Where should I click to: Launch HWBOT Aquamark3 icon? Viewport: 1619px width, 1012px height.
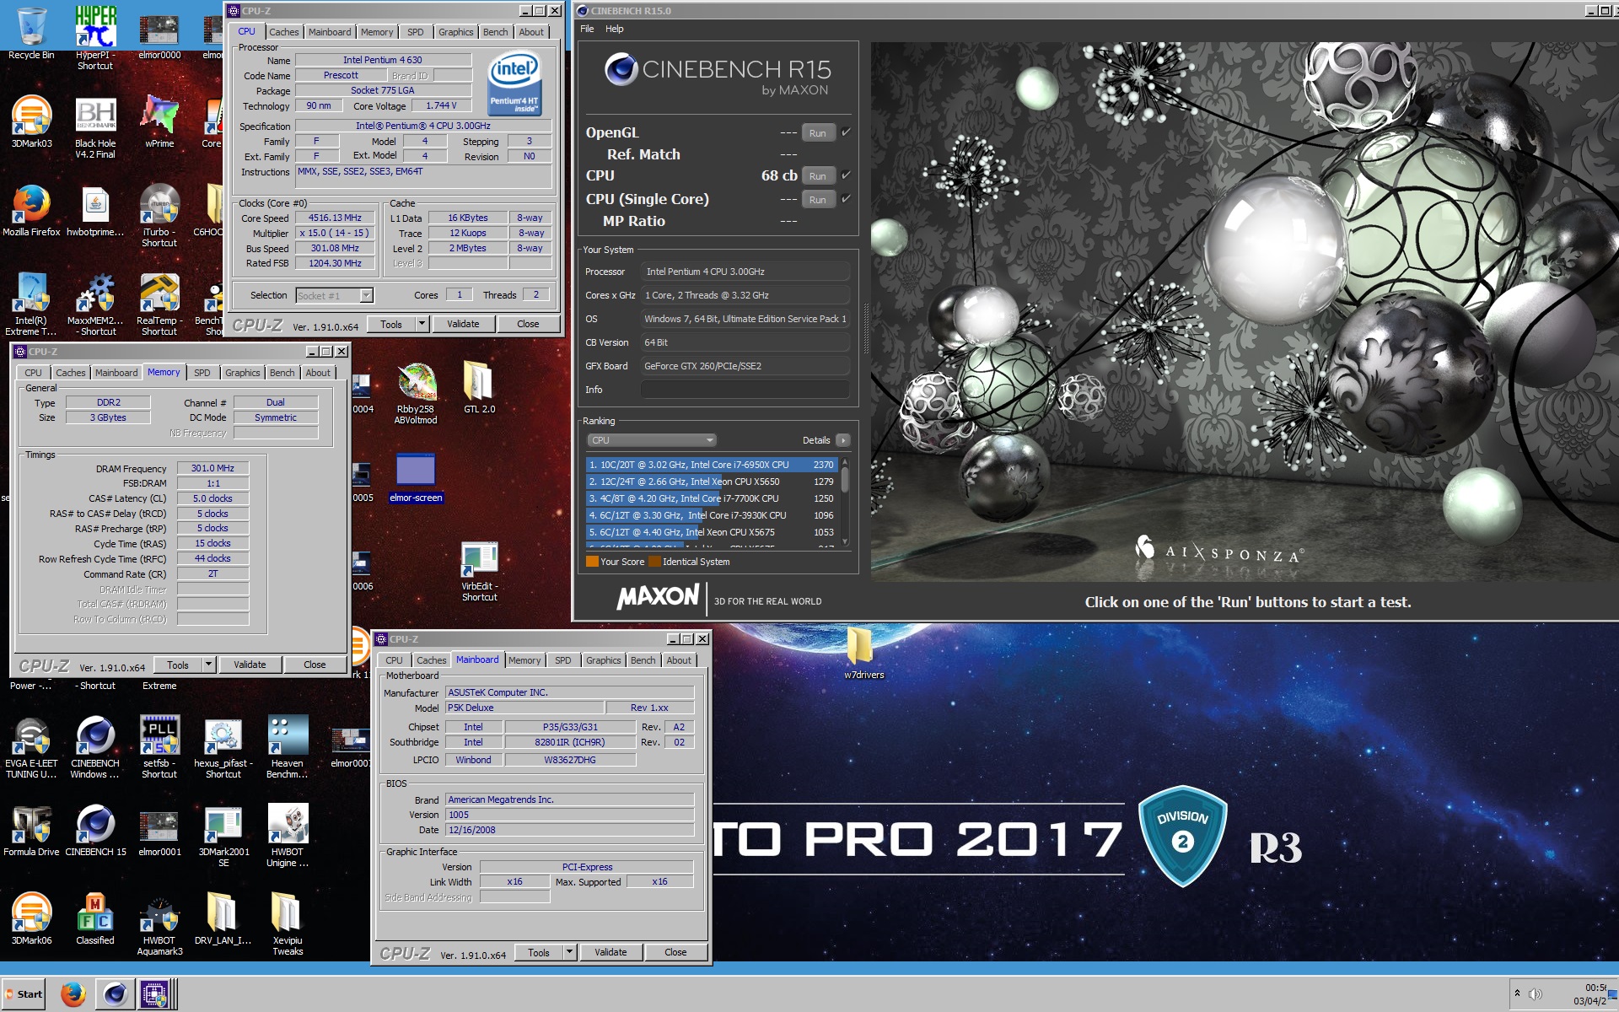159,923
